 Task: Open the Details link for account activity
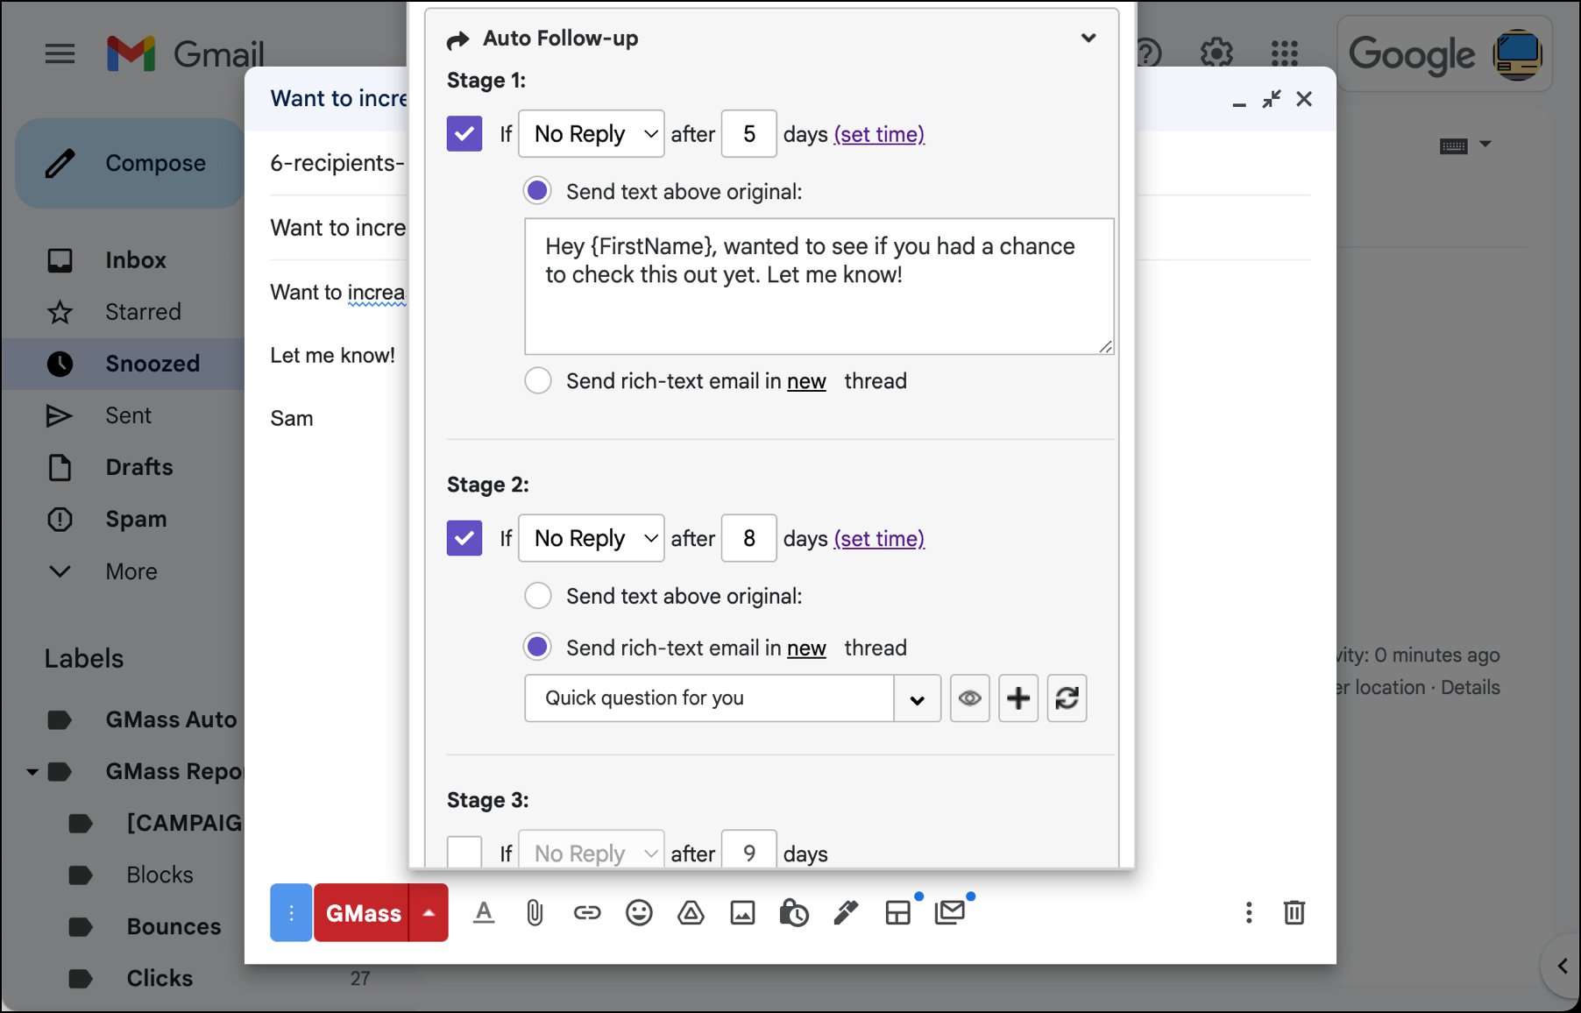[1471, 688]
